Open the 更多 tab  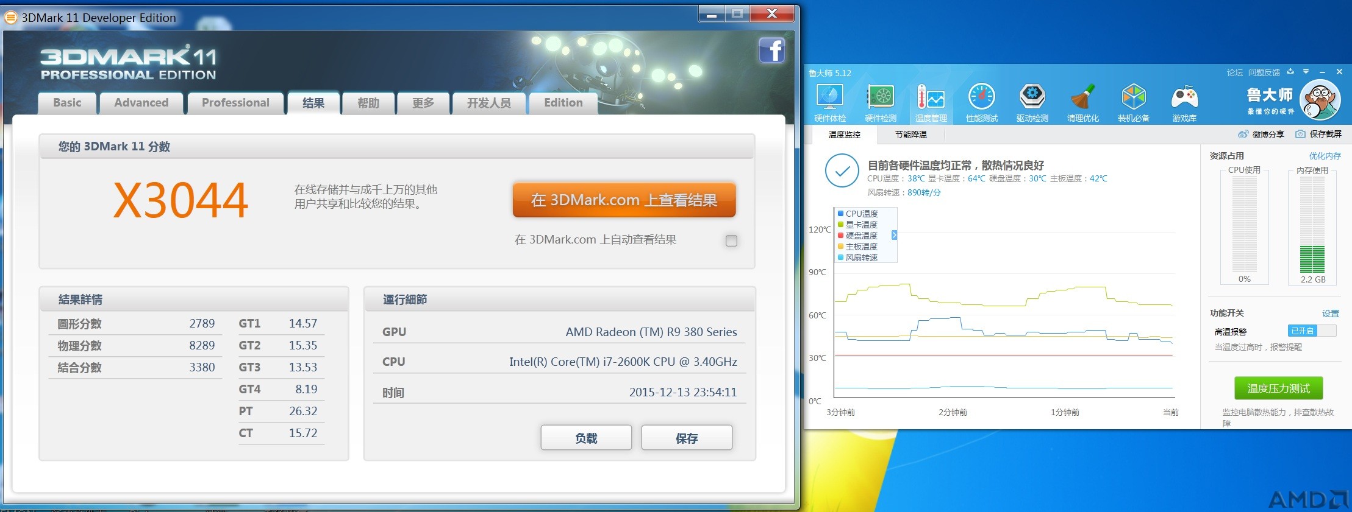[423, 103]
